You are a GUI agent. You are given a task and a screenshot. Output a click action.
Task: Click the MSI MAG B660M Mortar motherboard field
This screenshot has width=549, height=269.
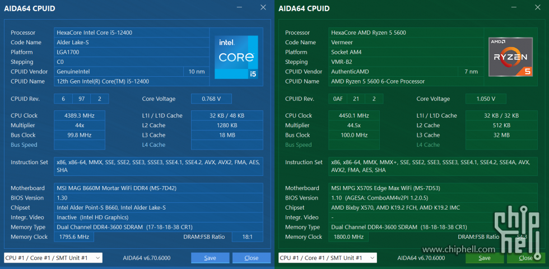point(159,188)
